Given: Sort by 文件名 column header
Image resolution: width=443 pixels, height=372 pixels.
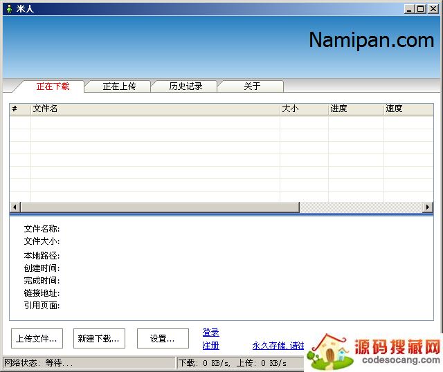Looking at the screenshot, I should click(155, 109).
